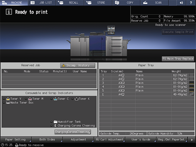Open the STORE tab
Screen dimensions: 196x147
tap(98, 3)
